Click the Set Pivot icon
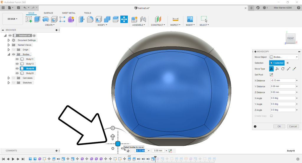302x163 pixels. pos(271,74)
